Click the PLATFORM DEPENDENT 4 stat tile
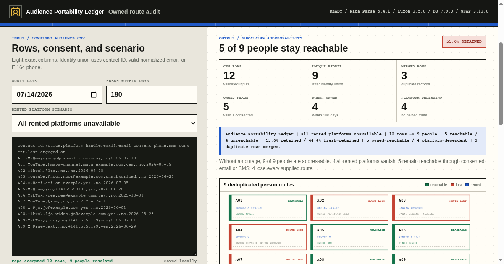Image resolution: width=504 pixels, height=264 pixels. pyautogui.click(x=441, y=107)
